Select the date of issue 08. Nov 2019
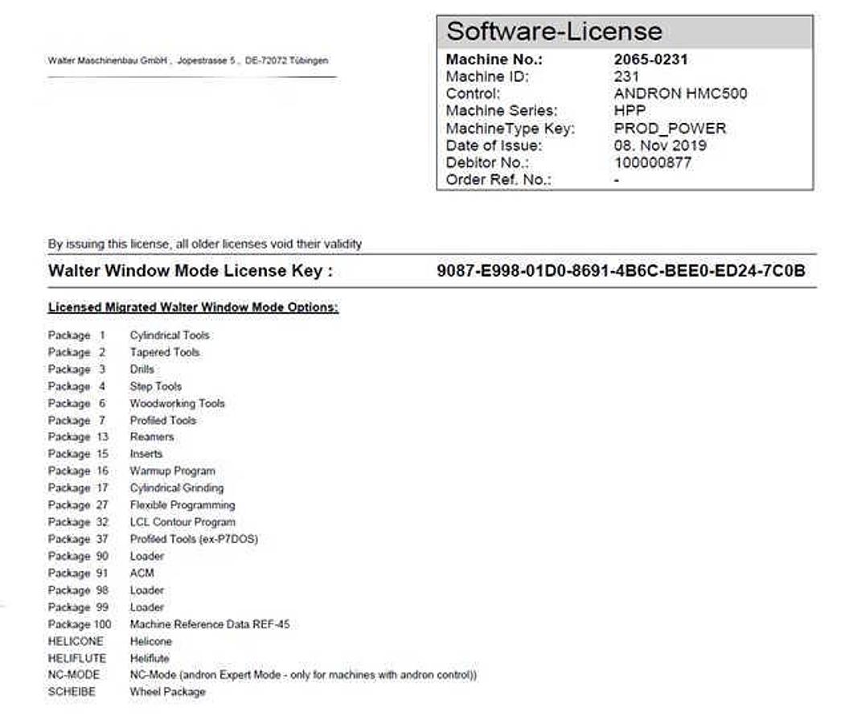The image size is (845, 724). coord(660,146)
